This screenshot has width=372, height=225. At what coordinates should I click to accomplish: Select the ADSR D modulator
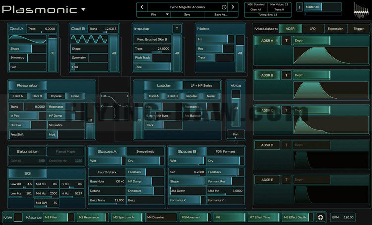[x=267, y=145]
